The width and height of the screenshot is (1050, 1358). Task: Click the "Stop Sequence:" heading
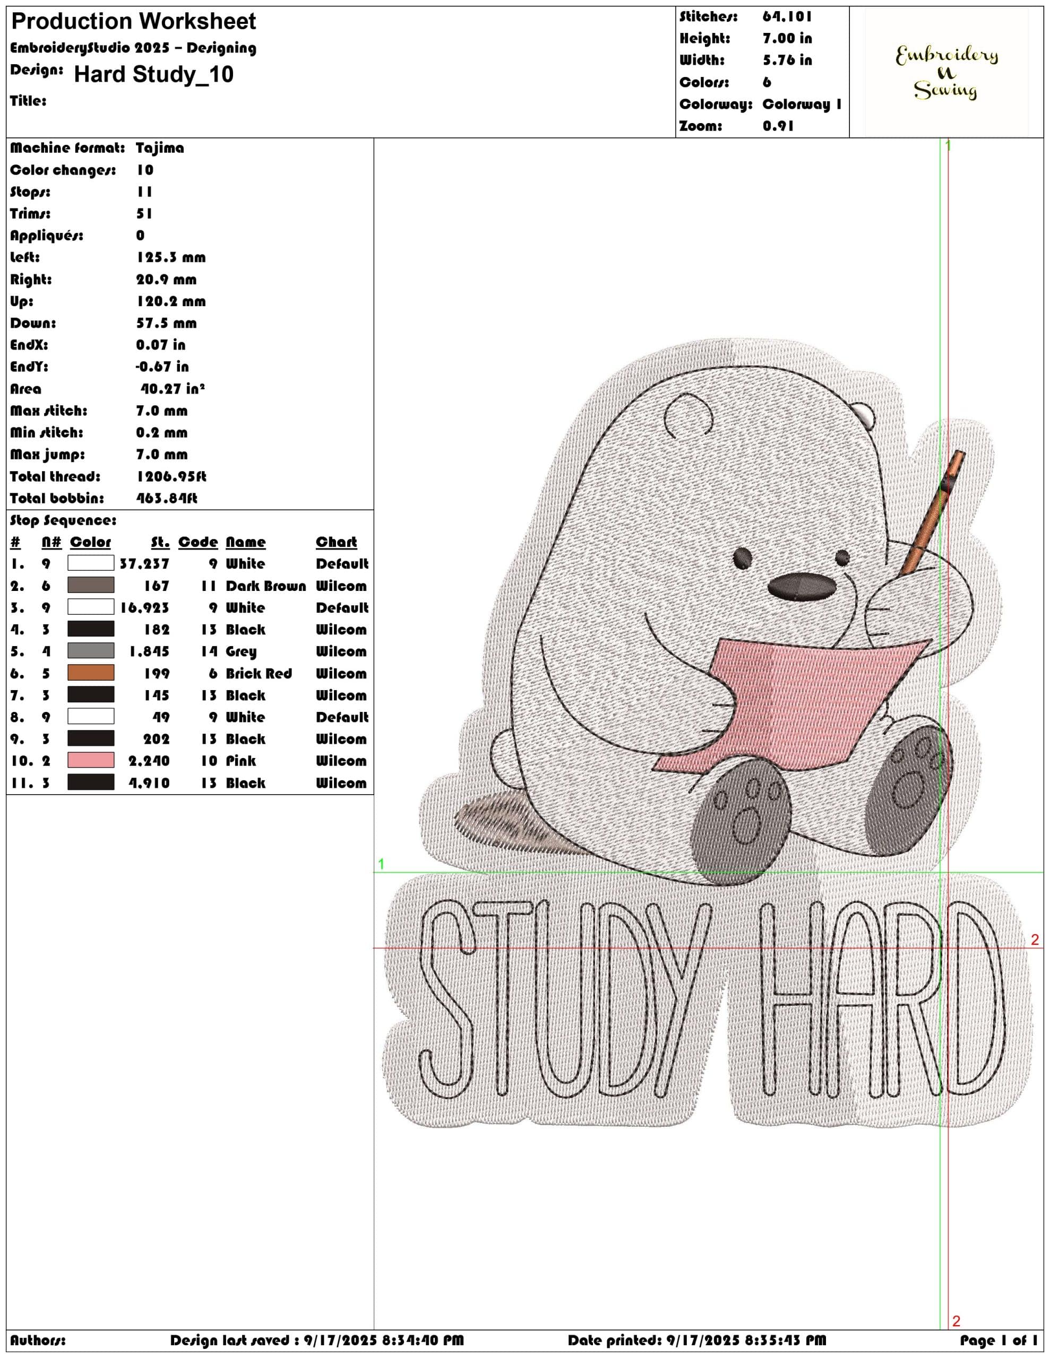pyautogui.click(x=63, y=520)
